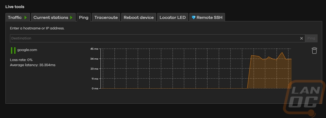Select the google.com hostname label
Viewport: 326px width, 118px height.
click(x=27, y=50)
